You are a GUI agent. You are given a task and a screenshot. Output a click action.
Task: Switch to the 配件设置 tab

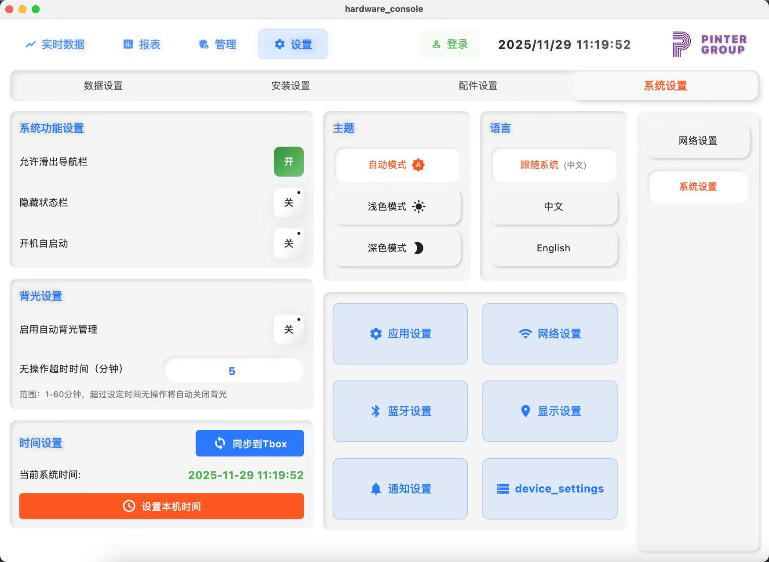(477, 86)
